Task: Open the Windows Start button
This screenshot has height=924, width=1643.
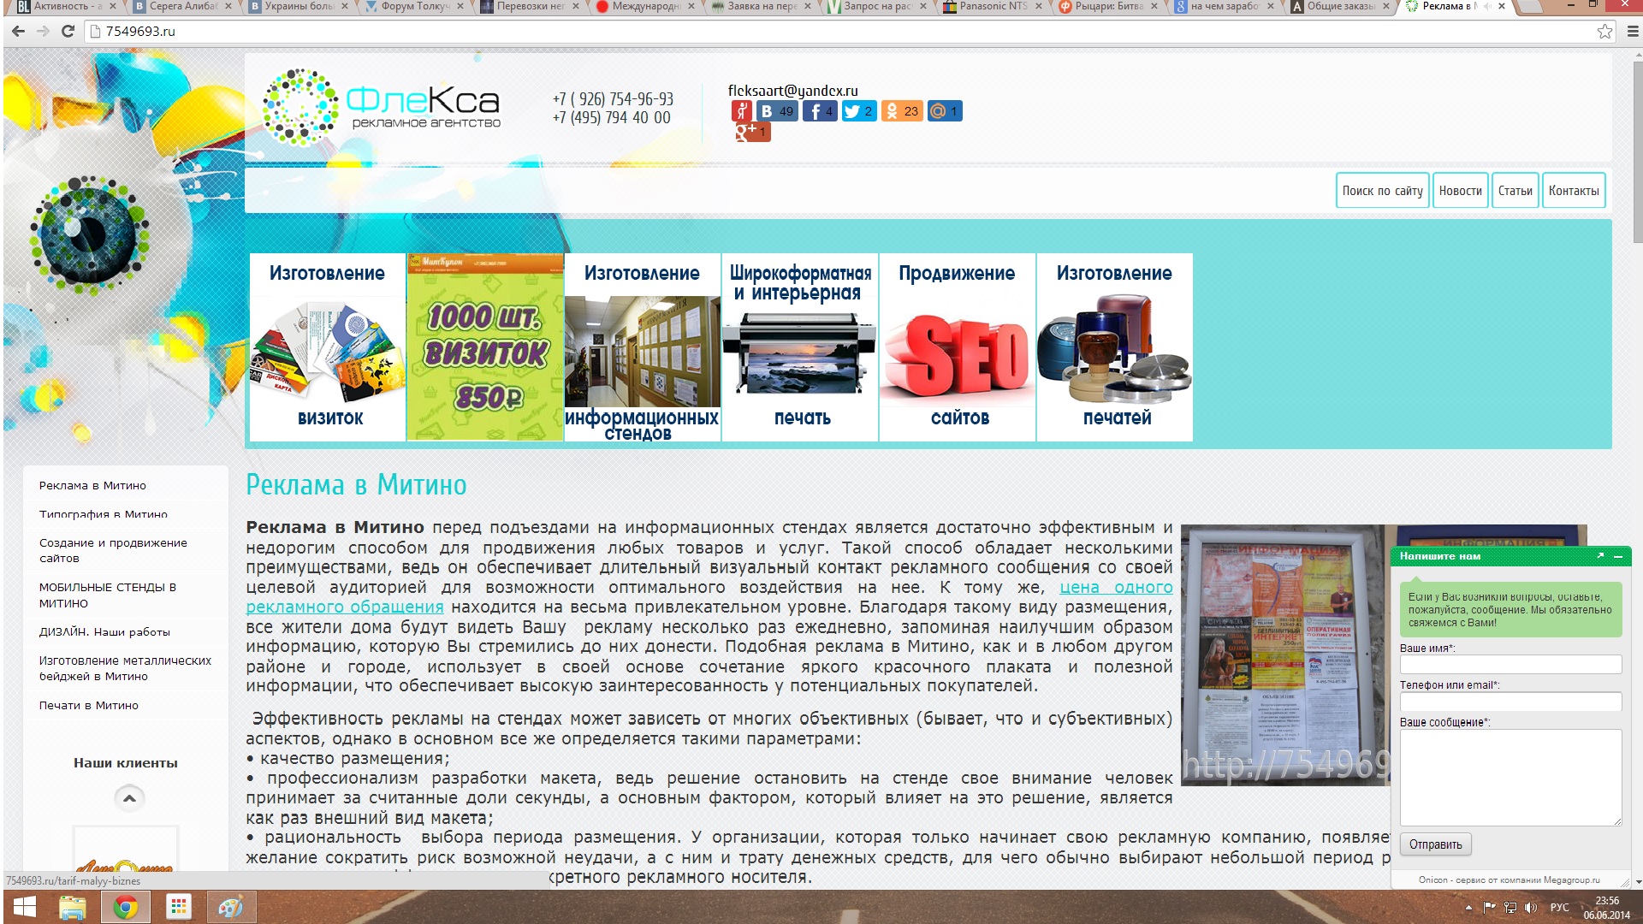Action: tap(25, 907)
